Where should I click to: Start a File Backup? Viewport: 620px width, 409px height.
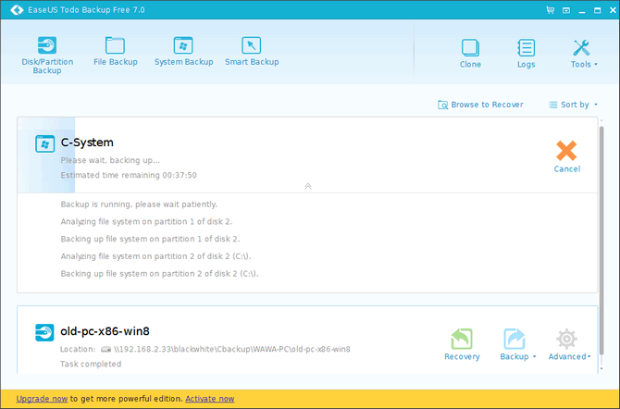[115, 51]
